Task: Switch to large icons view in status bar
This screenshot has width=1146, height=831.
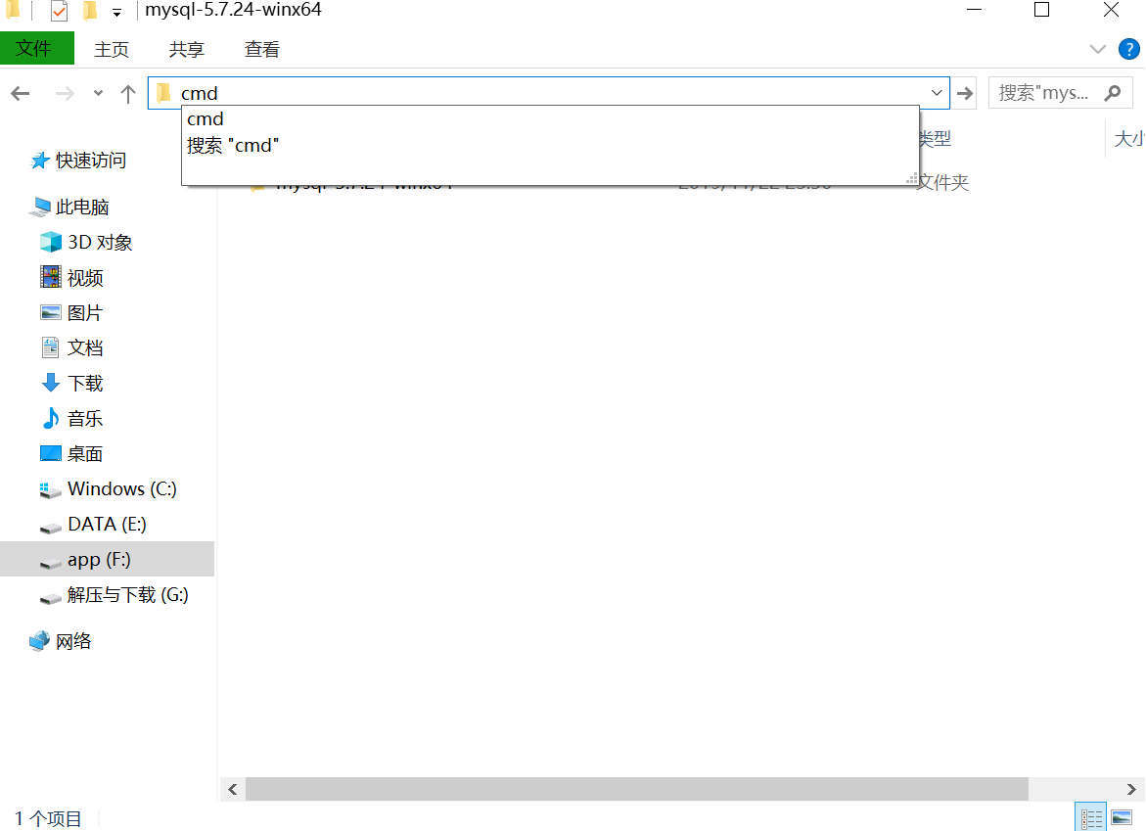Action: click(1122, 818)
